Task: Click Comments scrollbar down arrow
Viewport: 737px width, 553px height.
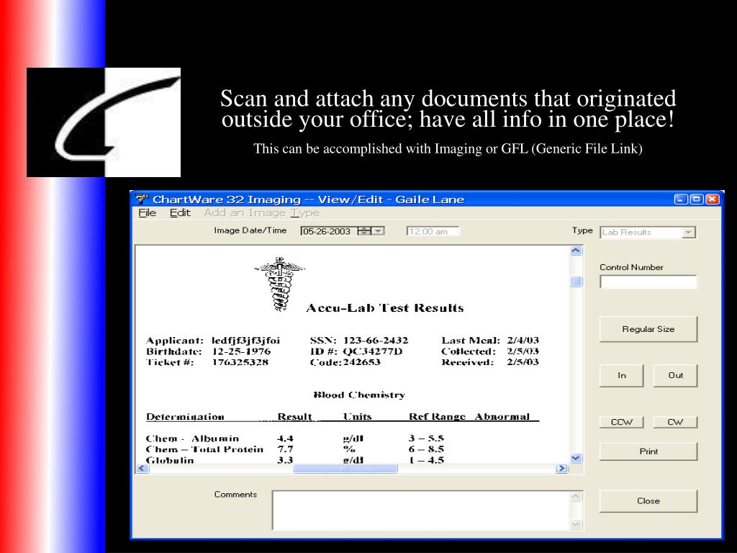Action: [x=577, y=524]
